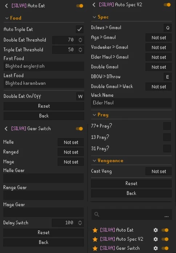176x253 pixels.
Task: Click the back arrow beside Auto Spec V2
Action: click(x=94, y=5)
